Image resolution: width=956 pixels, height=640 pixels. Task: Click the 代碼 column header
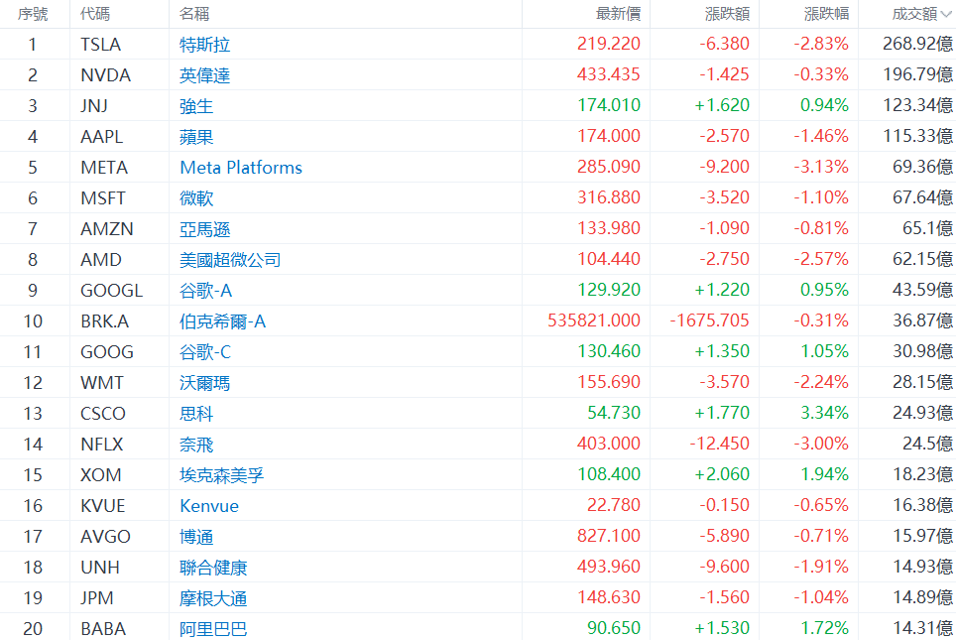[x=95, y=14]
